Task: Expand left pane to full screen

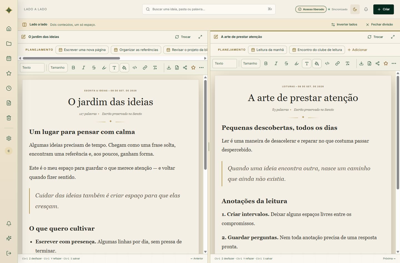Action: pyautogui.click(x=200, y=37)
